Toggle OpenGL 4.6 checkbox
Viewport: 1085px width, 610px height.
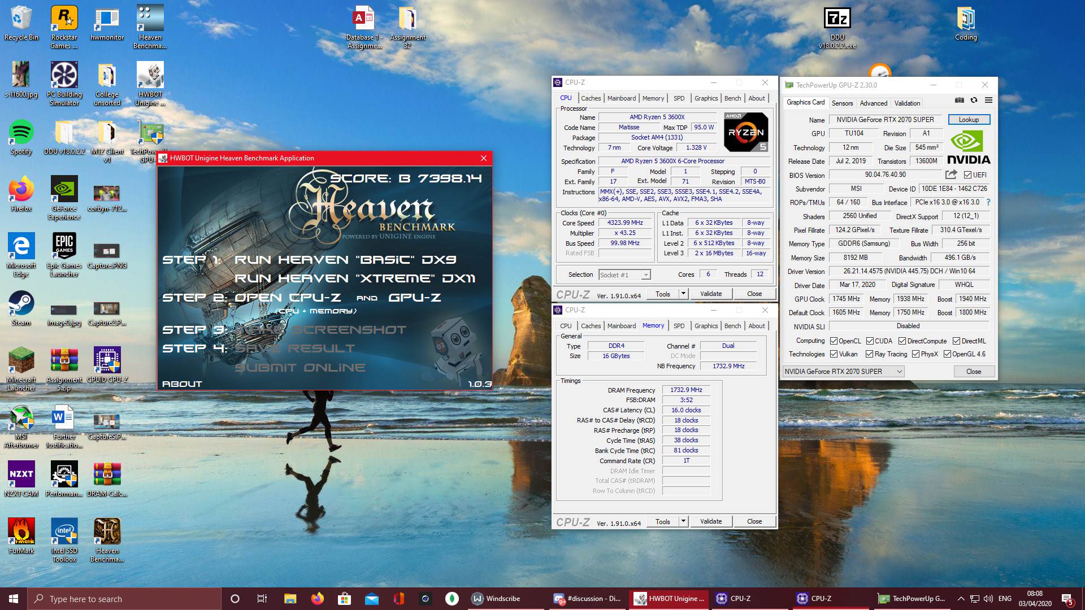click(x=947, y=354)
